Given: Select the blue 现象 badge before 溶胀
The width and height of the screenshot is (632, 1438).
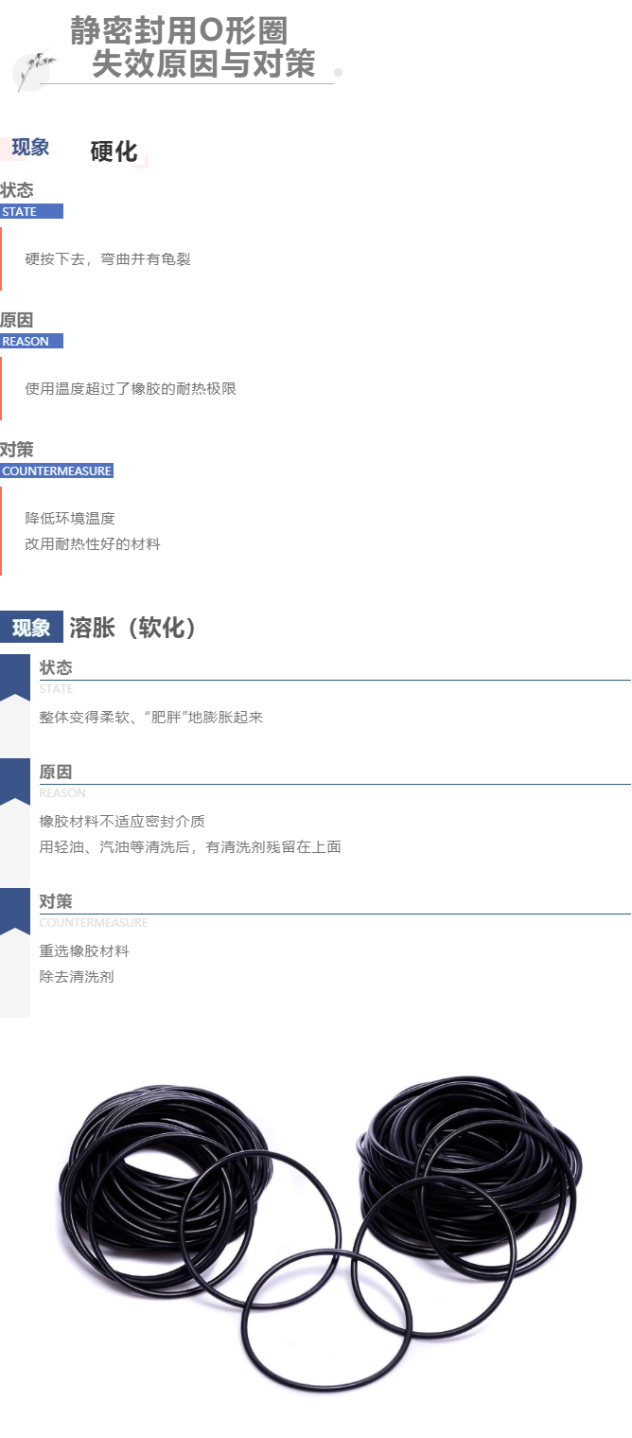Looking at the screenshot, I should click(31, 628).
